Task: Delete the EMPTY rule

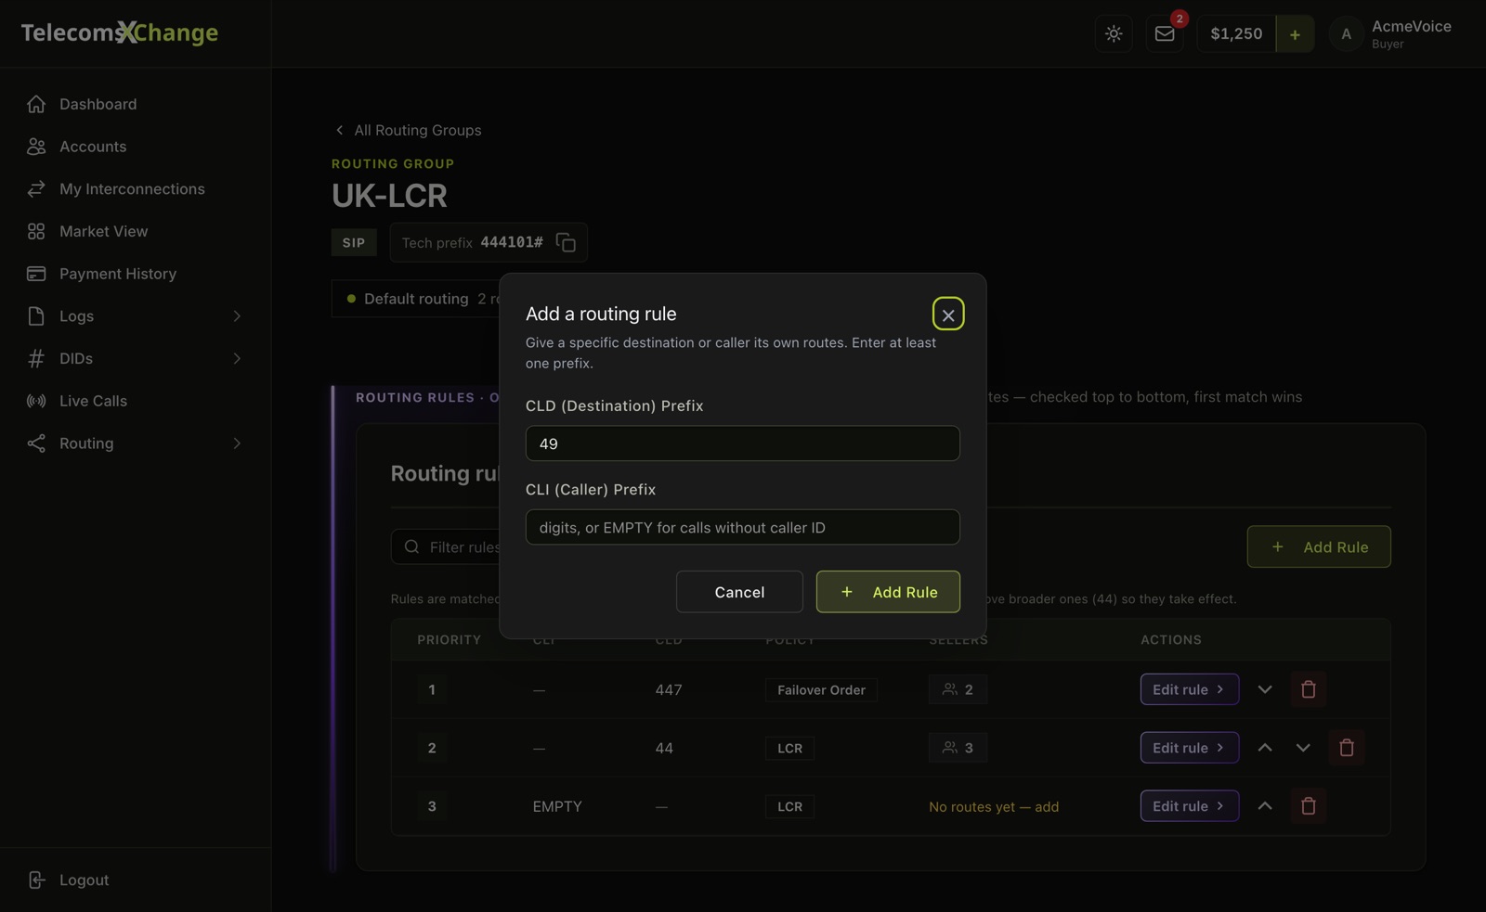Action: click(1309, 806)
